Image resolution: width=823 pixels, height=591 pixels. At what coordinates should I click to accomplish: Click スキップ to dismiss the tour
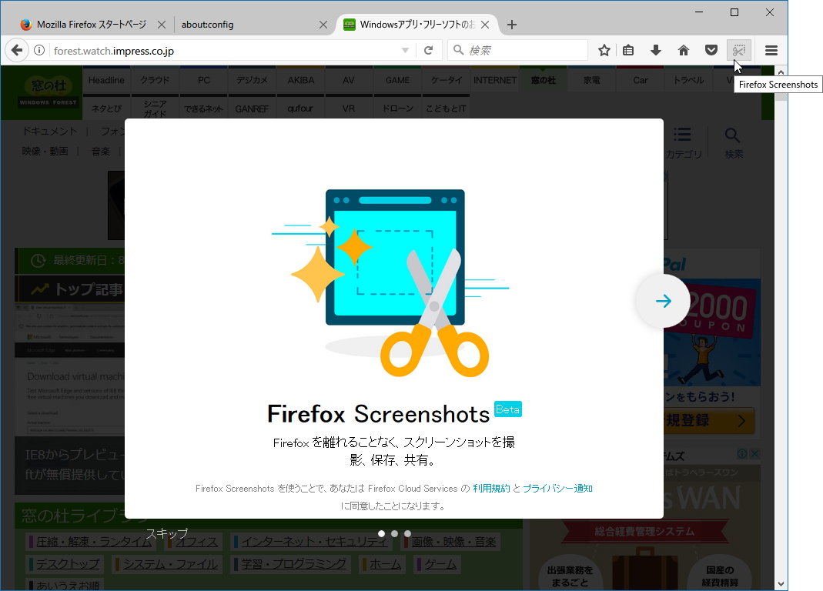click(x=166, y=533)
